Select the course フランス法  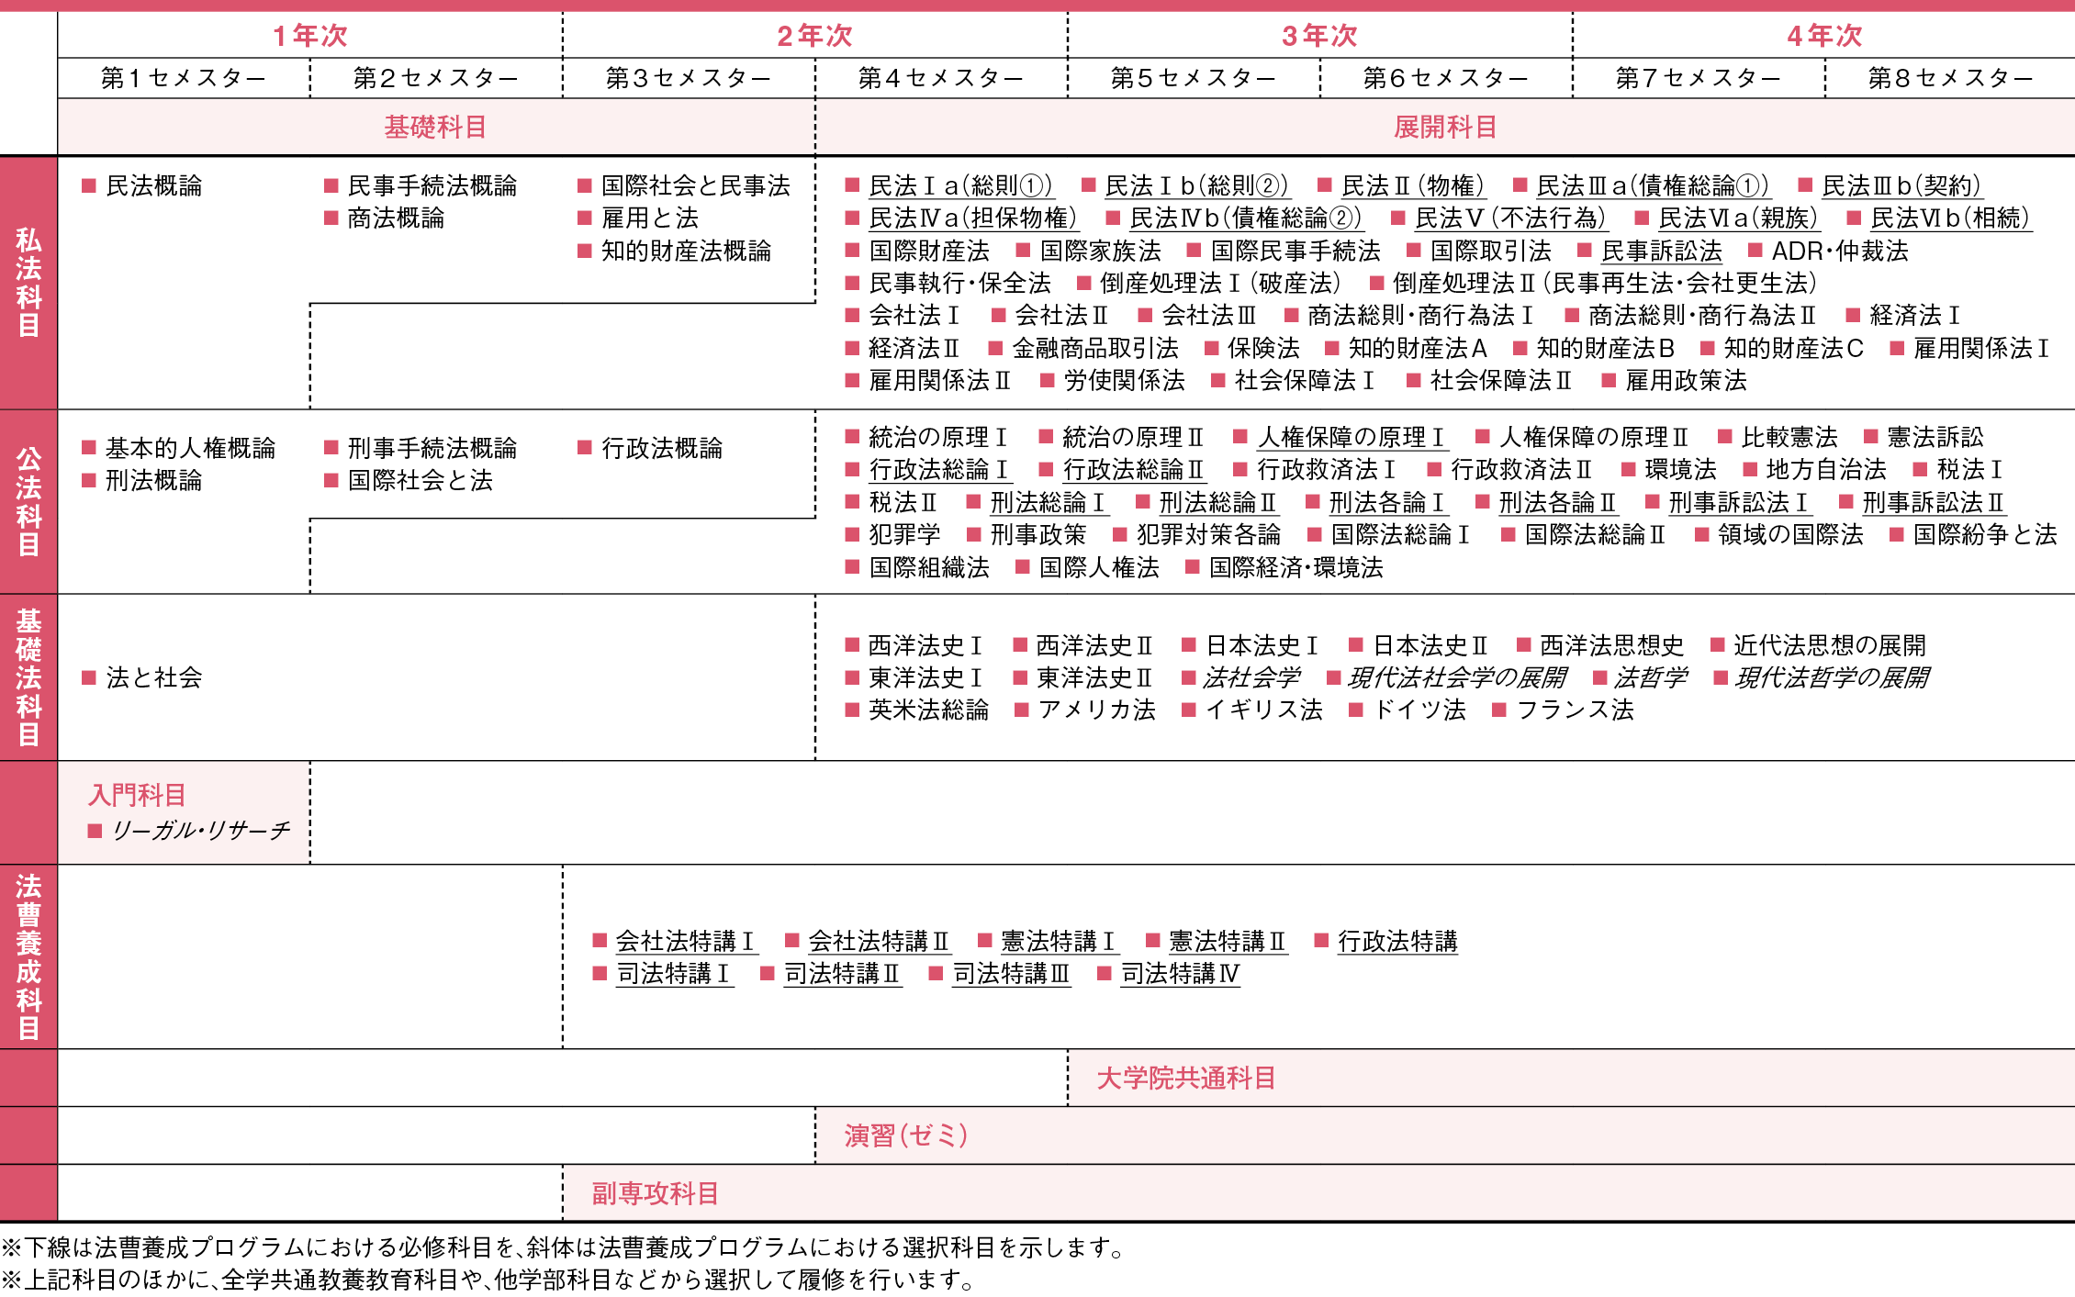(1575, 710)
